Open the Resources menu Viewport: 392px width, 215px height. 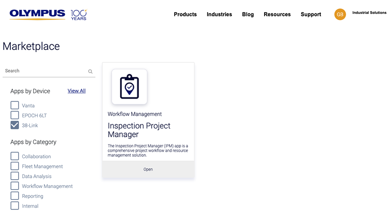click(277, 14)
